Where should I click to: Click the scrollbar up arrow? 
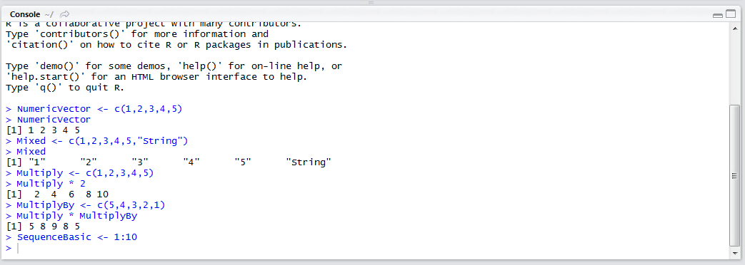734,28
